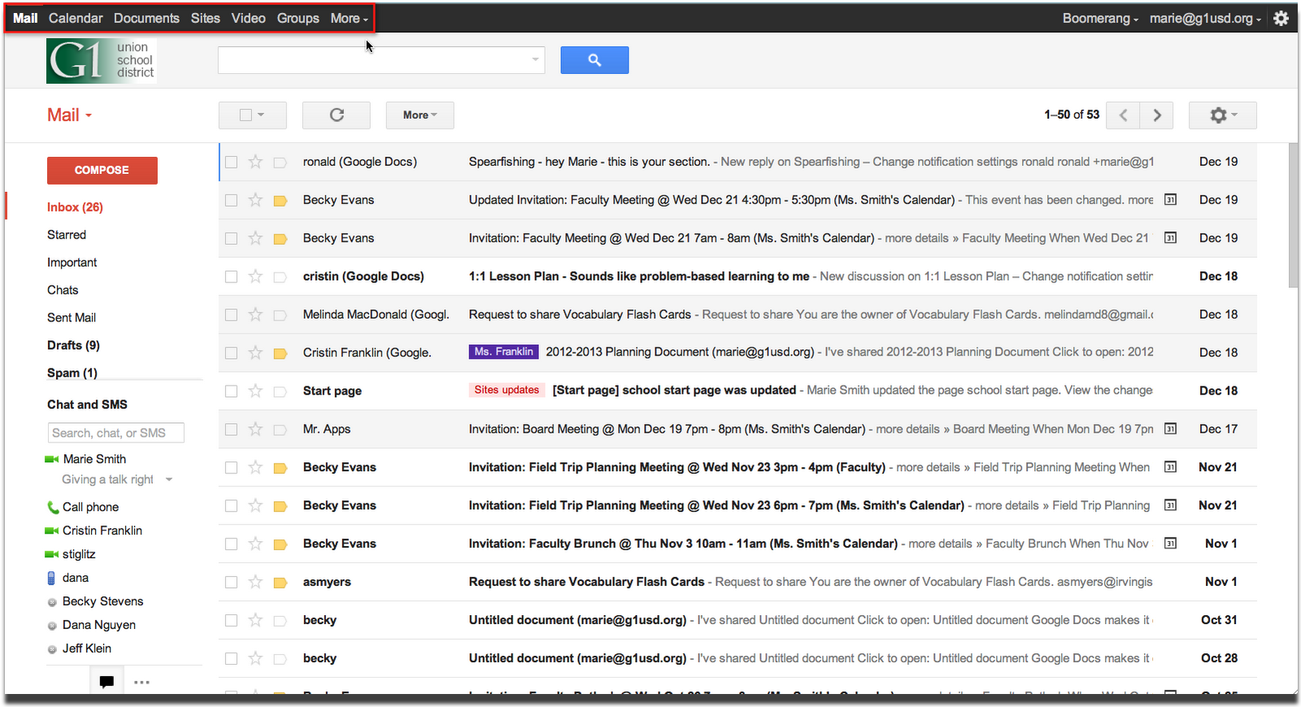Image resolution: width=1301 pixels, height=707 pixels.
Task: Click the three-dots icon below chat list
Action: pos(141,682)
